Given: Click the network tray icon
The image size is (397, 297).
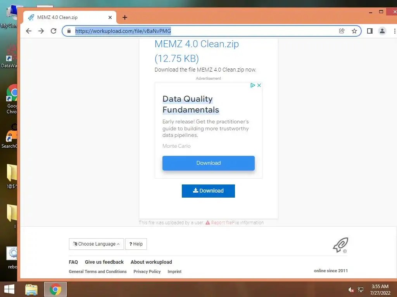Looking at the screenshot, I should [x=361, y=290].
